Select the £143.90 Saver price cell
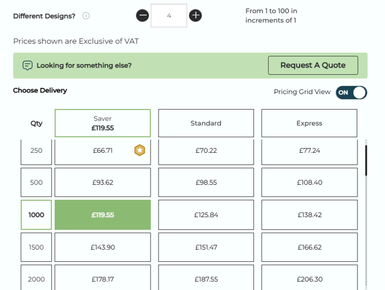The height and width of the screenshot is (290, 385). point(103,248)
